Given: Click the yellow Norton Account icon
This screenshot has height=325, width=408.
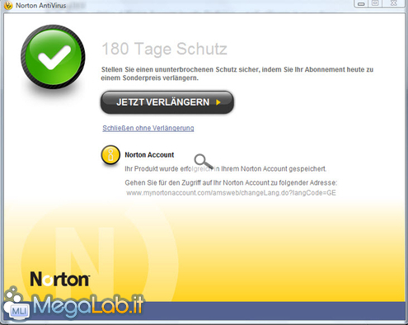Looking at the screenshot, I should click(x=110, y=155).
